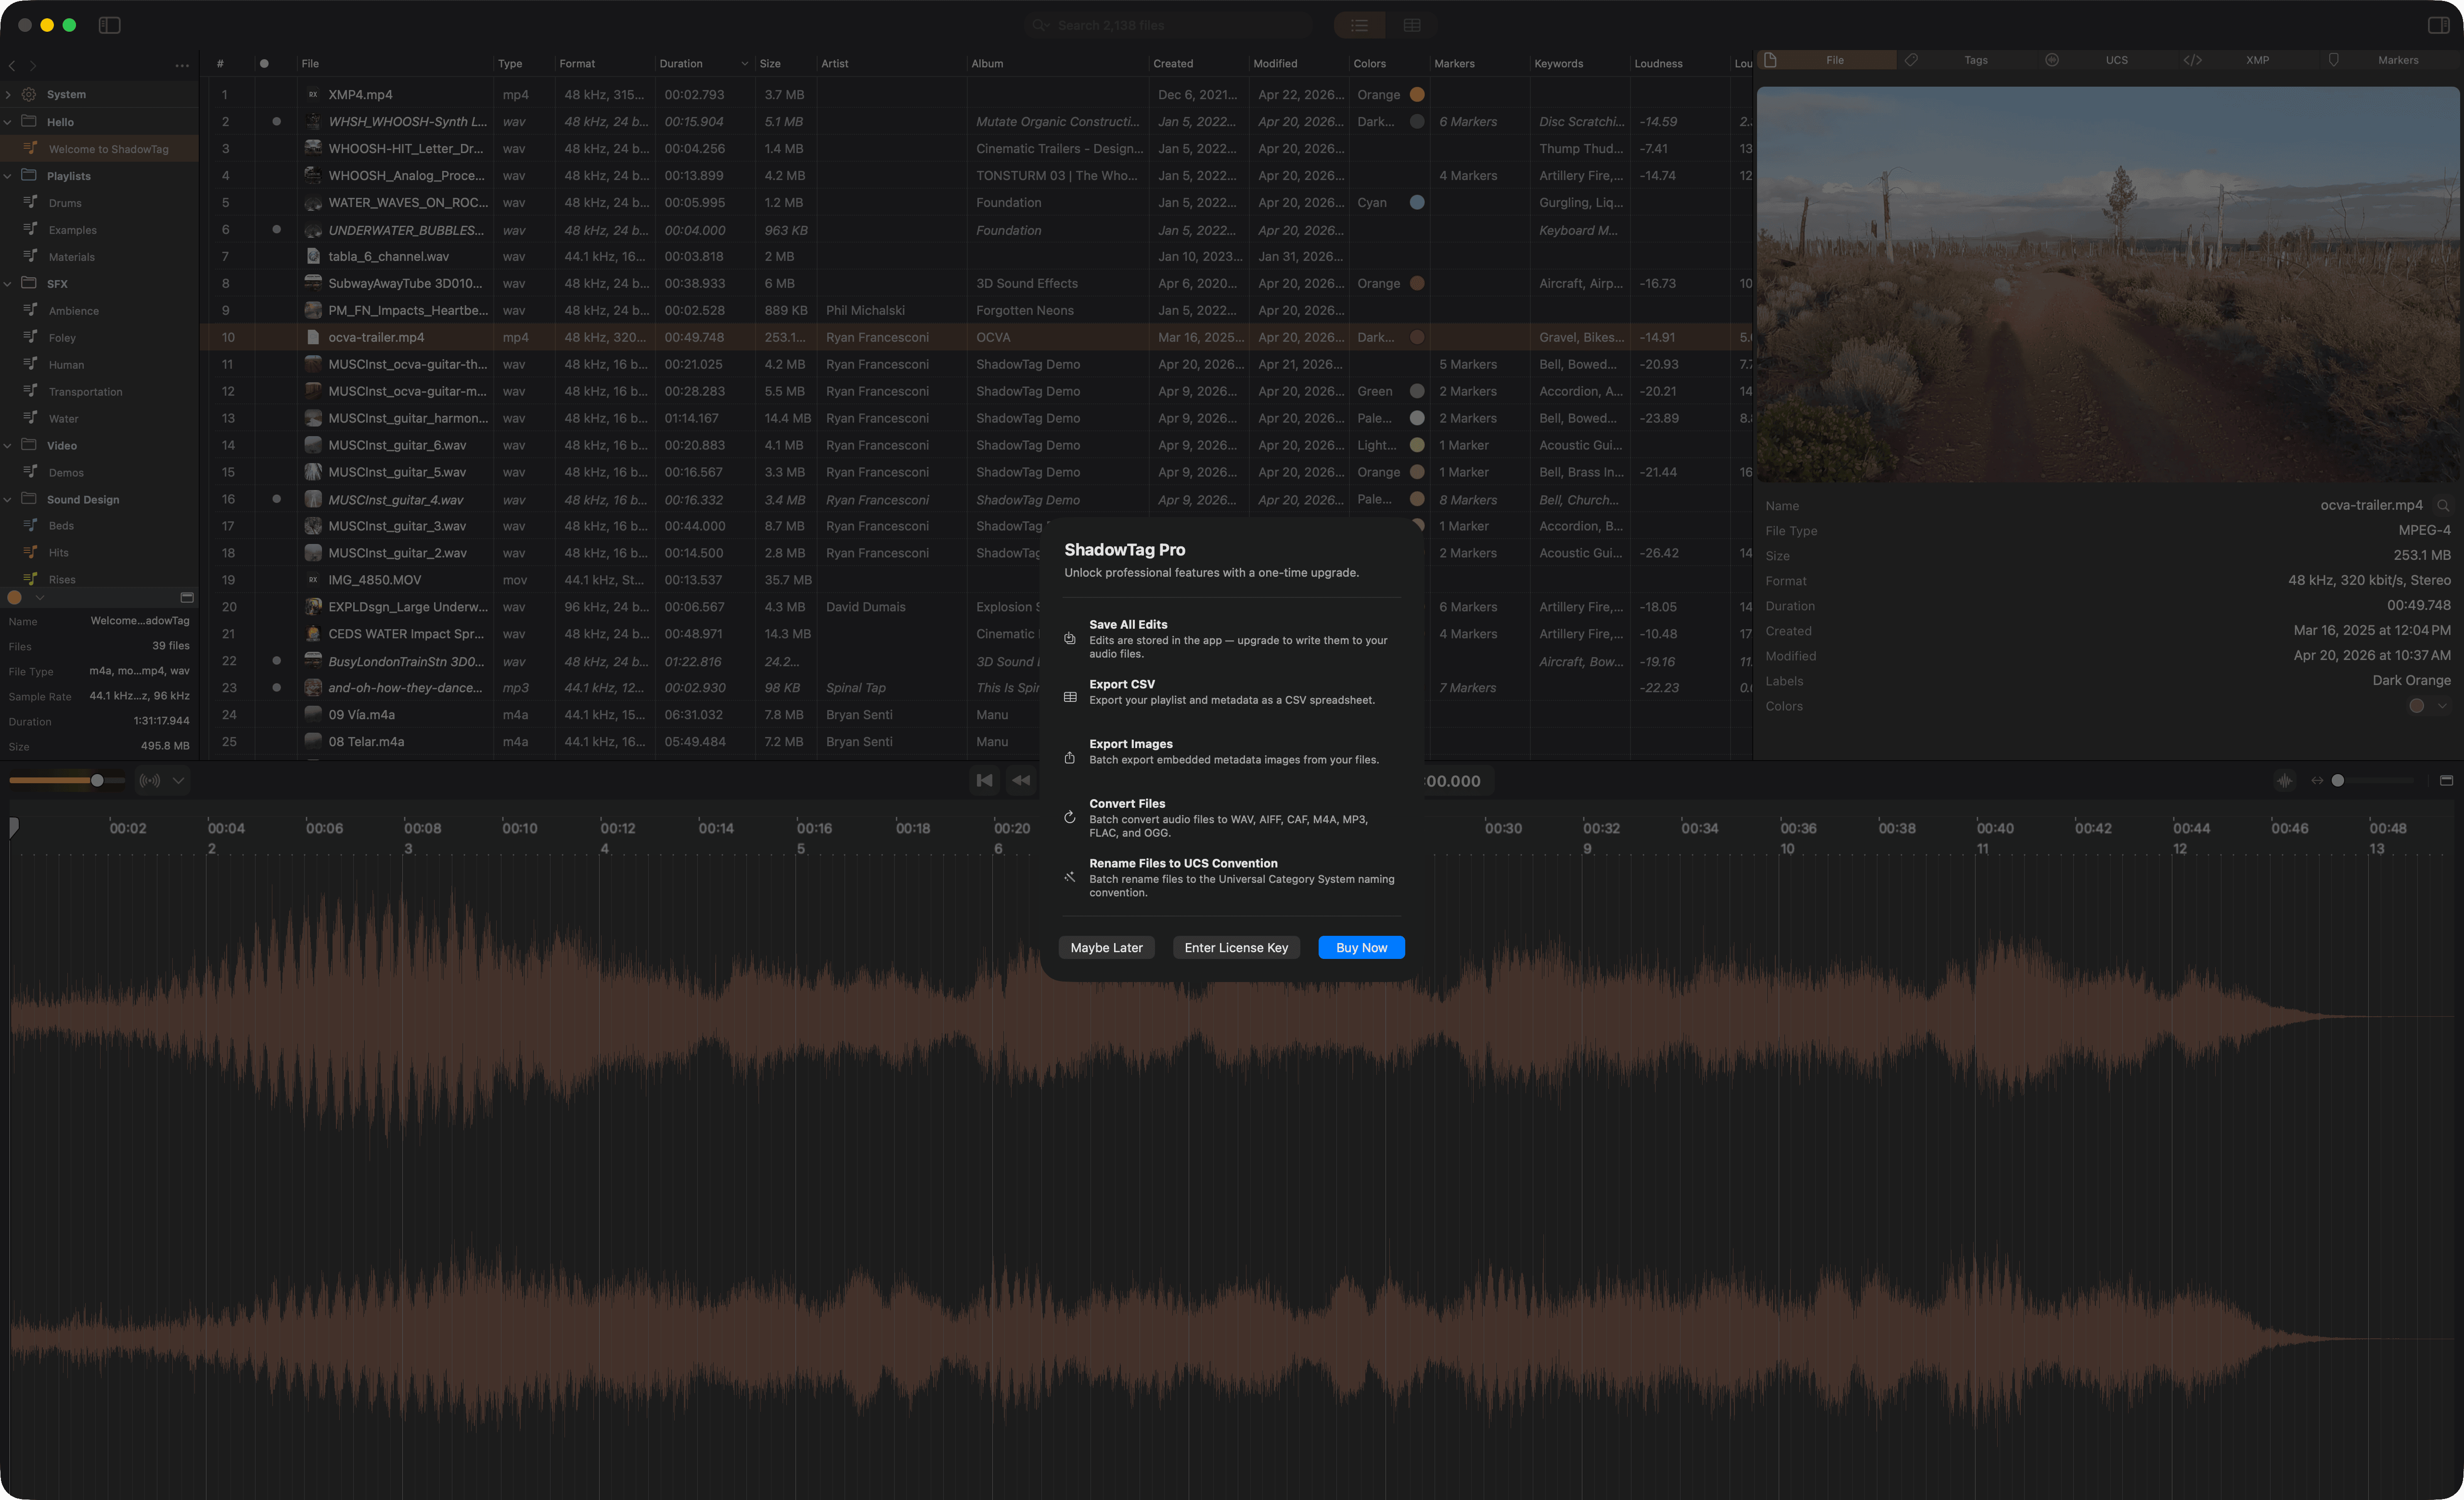The image size is (2464, 1500).
Task: Adjust the volume slider knob
Action: [x=97, y=780]
